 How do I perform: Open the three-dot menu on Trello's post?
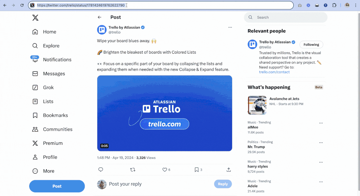pos(230,27)
